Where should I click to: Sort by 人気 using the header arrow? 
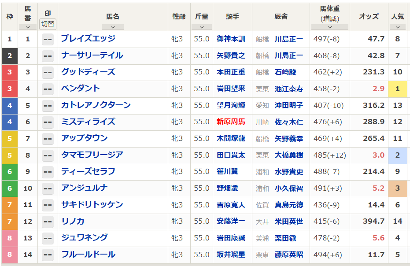tap(397, 27)
